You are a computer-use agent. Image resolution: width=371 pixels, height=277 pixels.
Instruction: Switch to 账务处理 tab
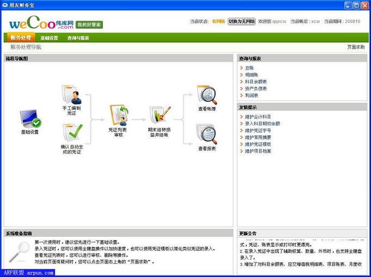21,38
